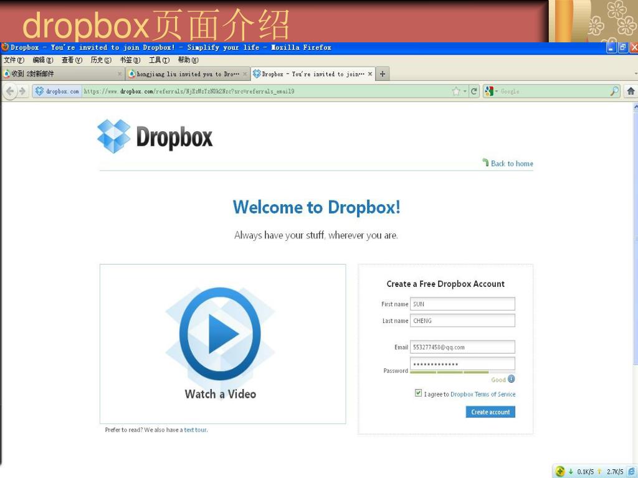Open the URL bar history dropdown arrow
Image resolution: width=638 pixels, height=478 pixels.
point(465,91)
